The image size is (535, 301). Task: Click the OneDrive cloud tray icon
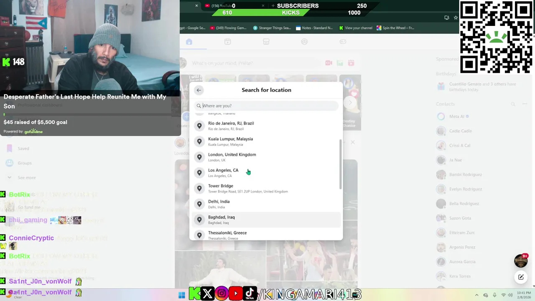486,295
